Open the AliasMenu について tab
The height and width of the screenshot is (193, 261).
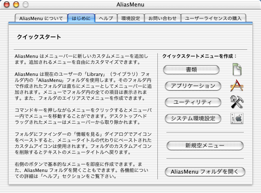tap(41, 18)
